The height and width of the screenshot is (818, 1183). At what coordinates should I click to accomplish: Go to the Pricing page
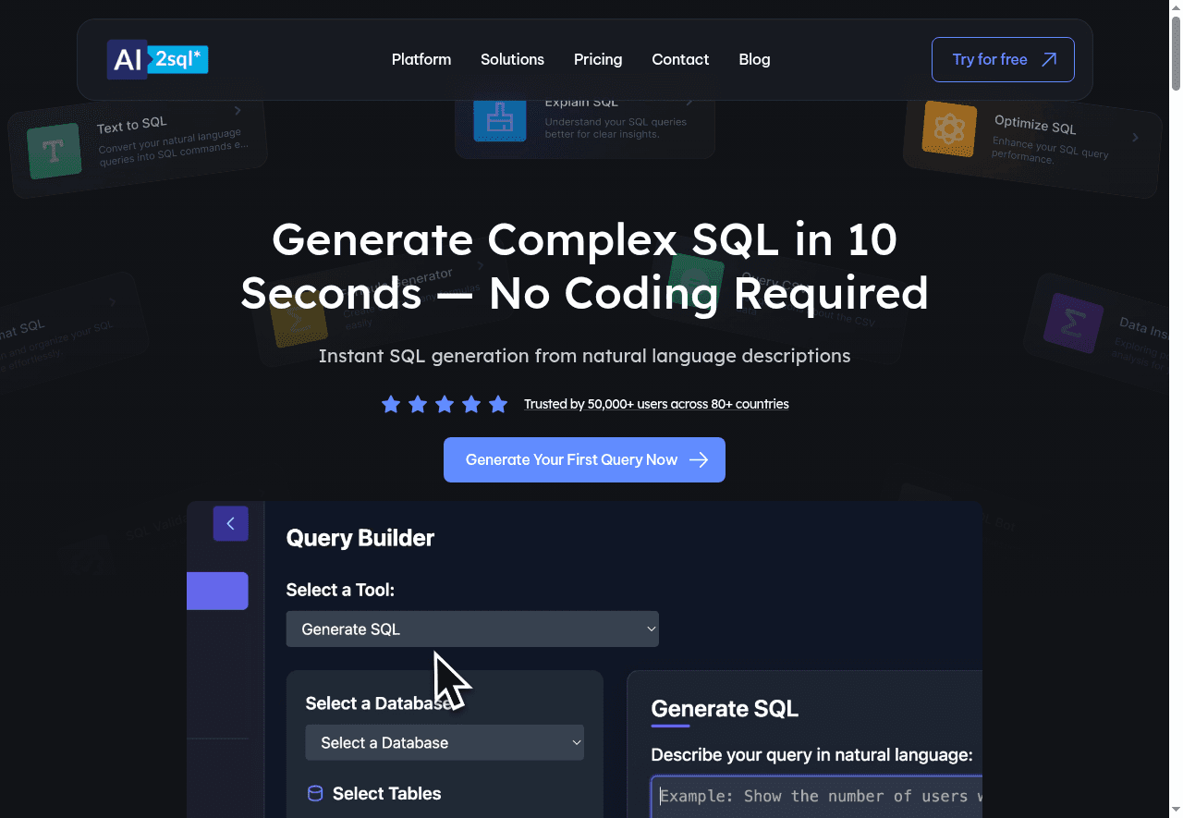598,59
